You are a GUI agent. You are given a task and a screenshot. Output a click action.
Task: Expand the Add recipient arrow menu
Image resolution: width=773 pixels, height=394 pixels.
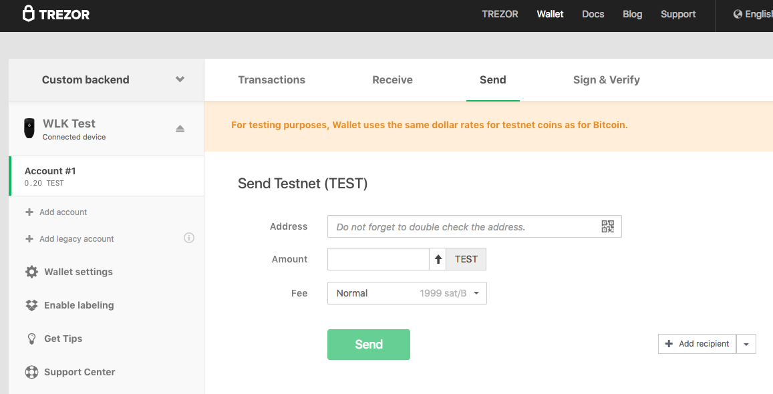pos(746,344)
